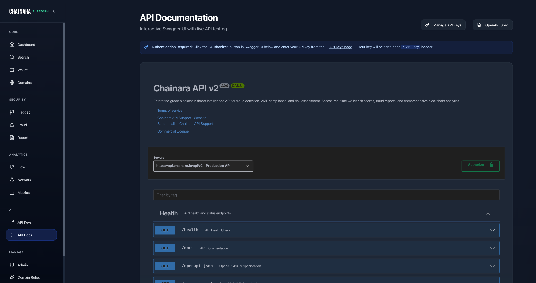The image size is (536, 283).
Task: Open the Servers dropdown for Production API
Action: click(203, 166)
